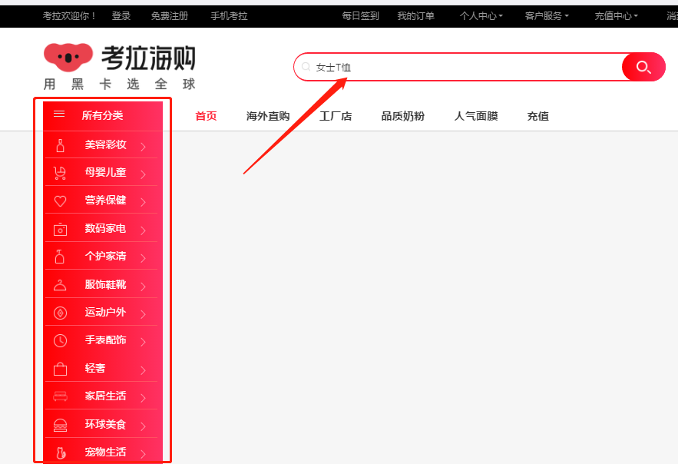Click the round icon for 运动户外

60,313
